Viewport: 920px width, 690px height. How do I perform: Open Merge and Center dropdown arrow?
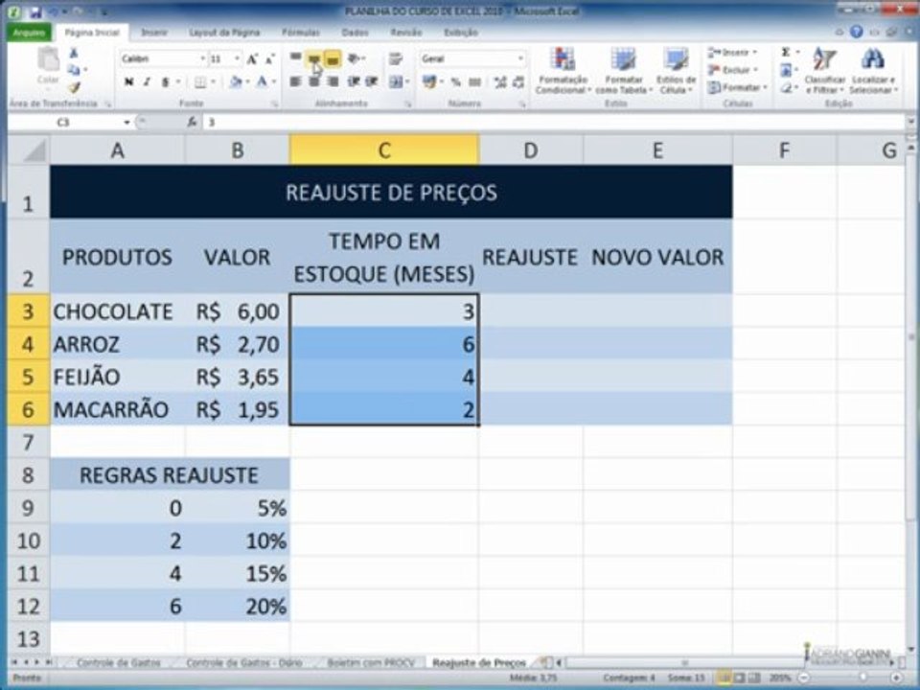coord(406,82)
